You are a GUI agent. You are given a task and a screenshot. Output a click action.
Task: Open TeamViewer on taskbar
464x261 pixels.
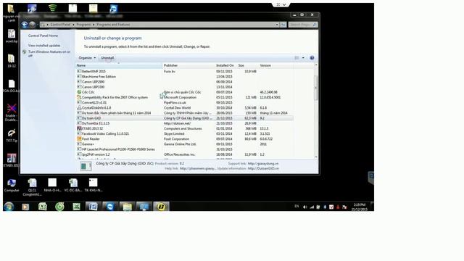pyautogui.click(x=110, y=207)
